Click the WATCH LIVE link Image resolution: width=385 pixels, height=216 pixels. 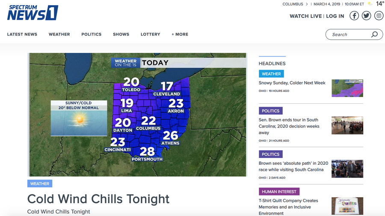pos(306,16)
